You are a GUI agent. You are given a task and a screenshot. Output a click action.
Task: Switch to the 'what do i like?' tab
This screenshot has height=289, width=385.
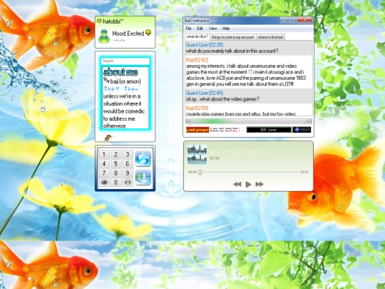click(197, 36)
